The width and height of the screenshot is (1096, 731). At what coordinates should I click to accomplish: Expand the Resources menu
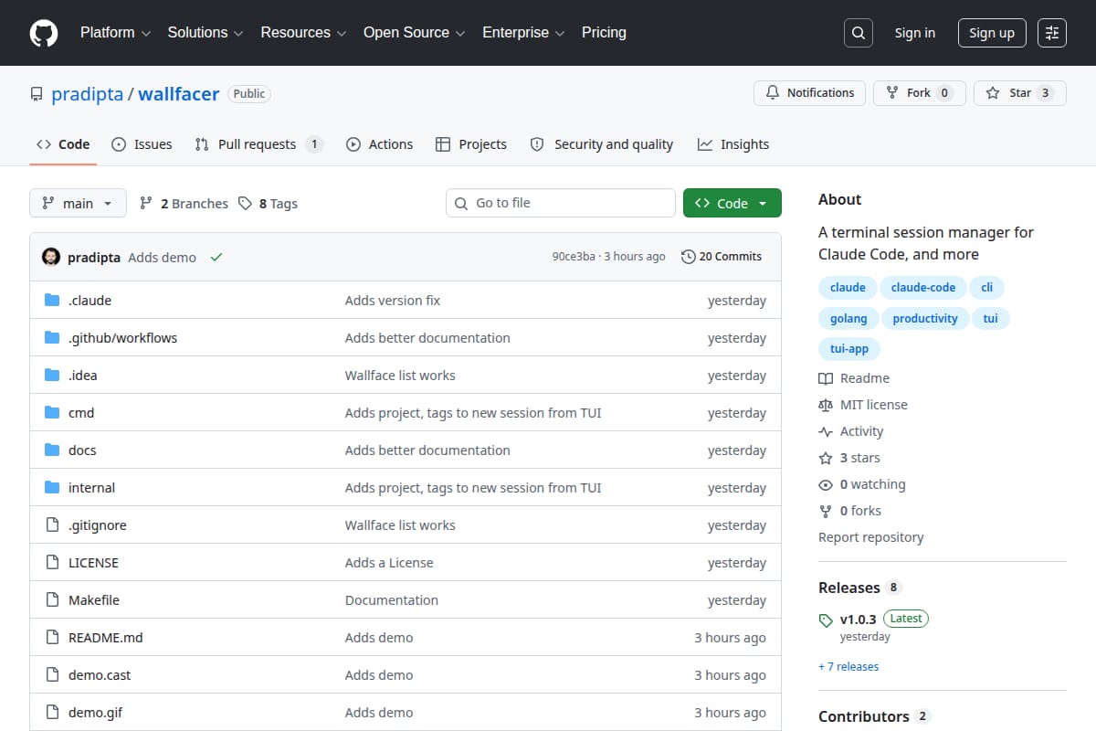303,33
